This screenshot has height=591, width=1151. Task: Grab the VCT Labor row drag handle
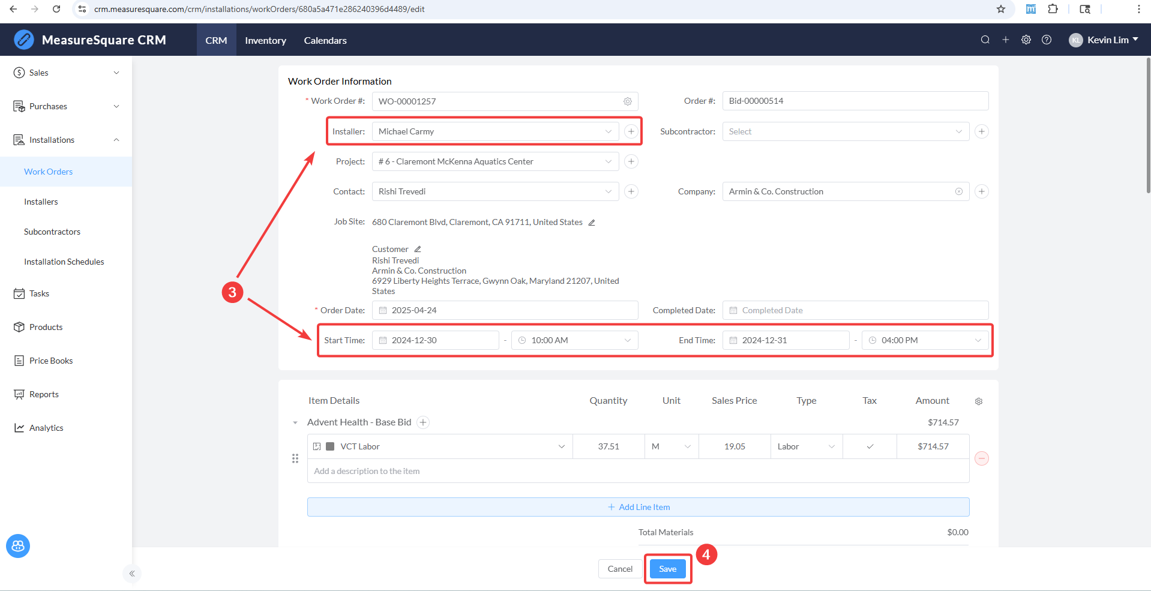click(295, 458)
